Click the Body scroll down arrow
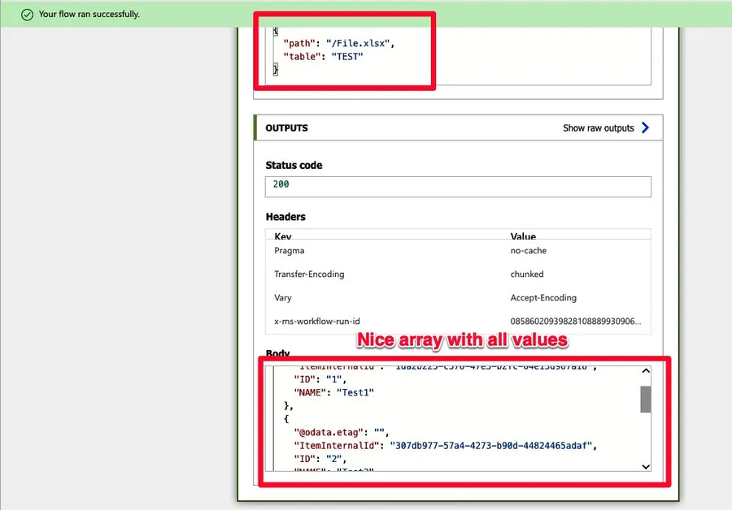 [x=646, y=467]
